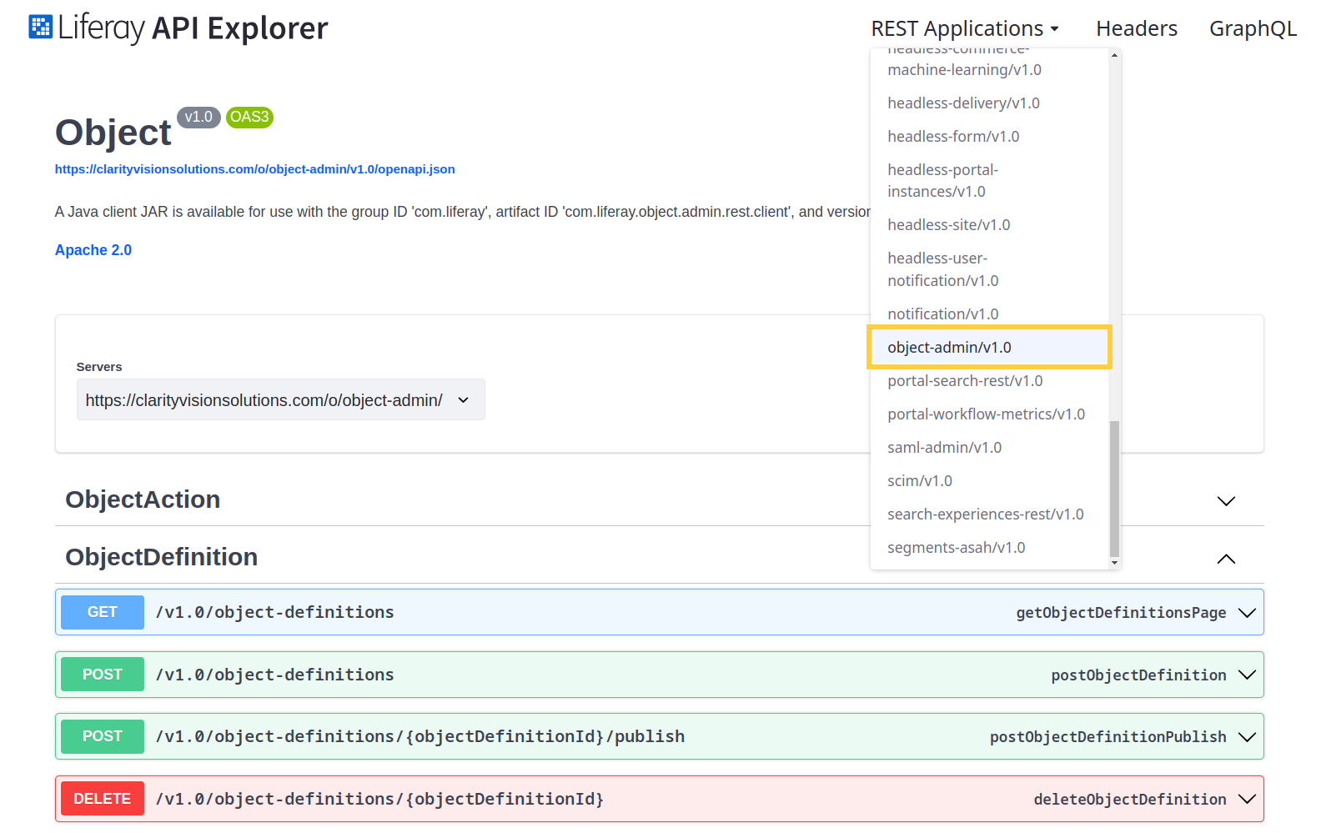This screenshot has width=1321, height=833.
Task: Click the /v1.0/object-definitions/{objectDefinitionId}/publish path
Action: 420,736
